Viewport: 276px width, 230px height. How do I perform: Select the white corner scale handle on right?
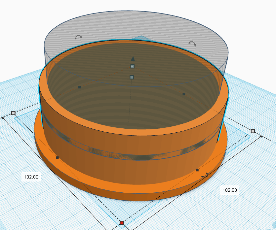[x=252, y=131]
